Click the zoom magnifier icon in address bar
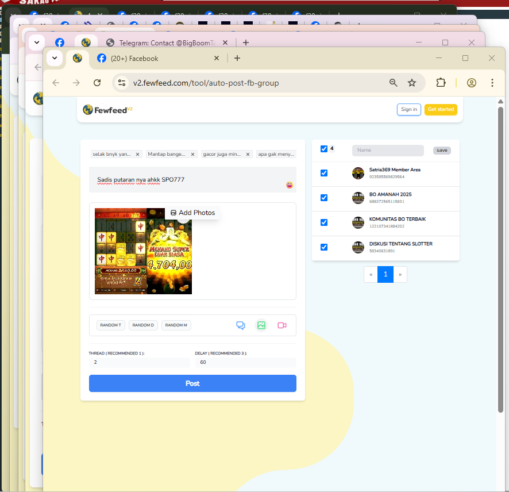 click(x=393, y=83)
